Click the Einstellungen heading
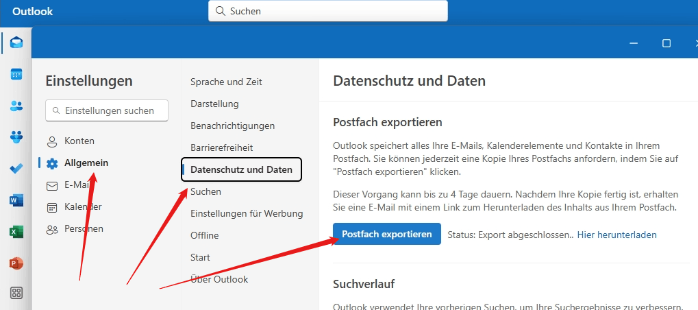This screenshot has height=310, width=698. (89, 81)
